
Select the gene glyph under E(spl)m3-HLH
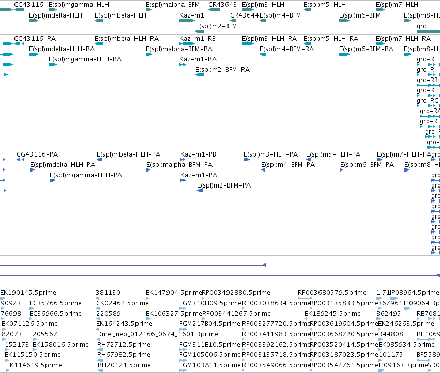(x=248, y=10)
